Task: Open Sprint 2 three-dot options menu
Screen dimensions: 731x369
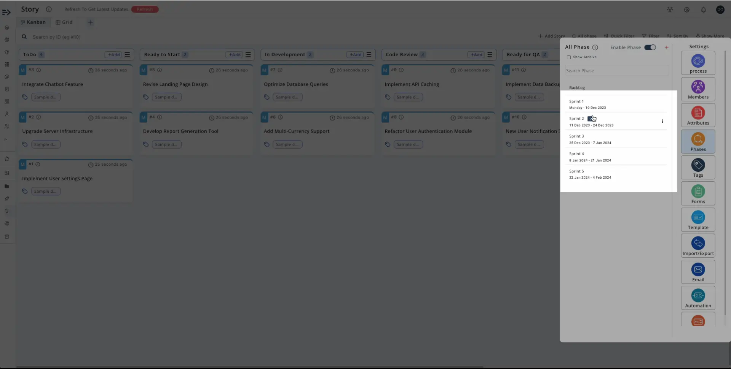Action: tap(662, 121)
